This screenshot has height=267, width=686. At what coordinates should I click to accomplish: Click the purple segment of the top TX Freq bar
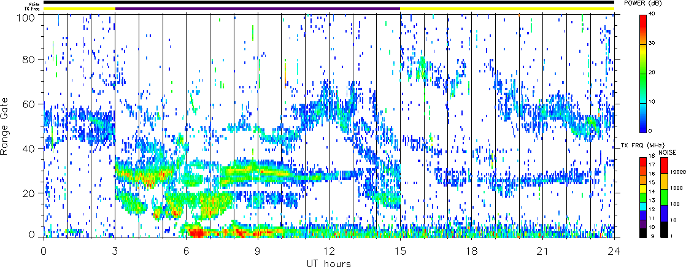pos(258,9)
